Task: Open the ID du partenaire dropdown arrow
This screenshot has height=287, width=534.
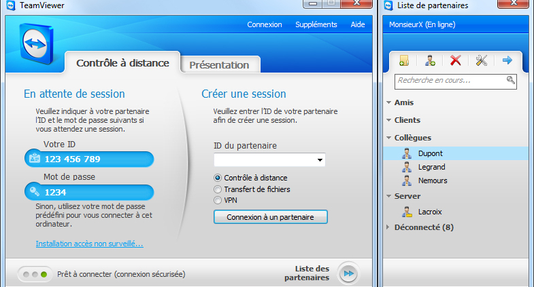Action: pyautogui.click(x=320, y=160)
